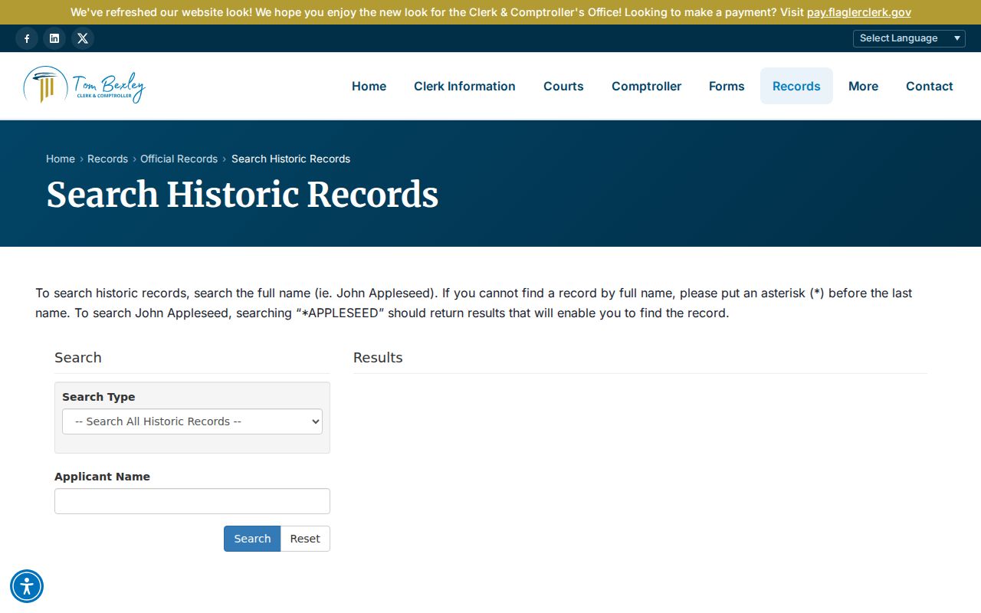The height and width of the screenshot is (613, 981).
Task: Open the Comptroller menu
Action: click(x=646, y=86)
